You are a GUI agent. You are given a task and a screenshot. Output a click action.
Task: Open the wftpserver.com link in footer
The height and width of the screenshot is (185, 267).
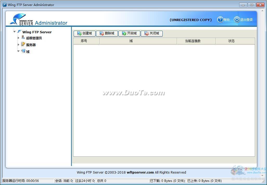(140, 173)
